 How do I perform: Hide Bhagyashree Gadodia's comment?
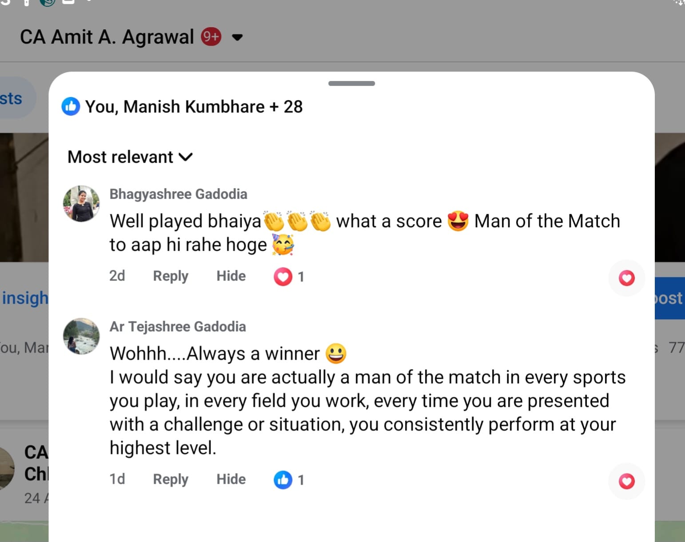point(231,276)
